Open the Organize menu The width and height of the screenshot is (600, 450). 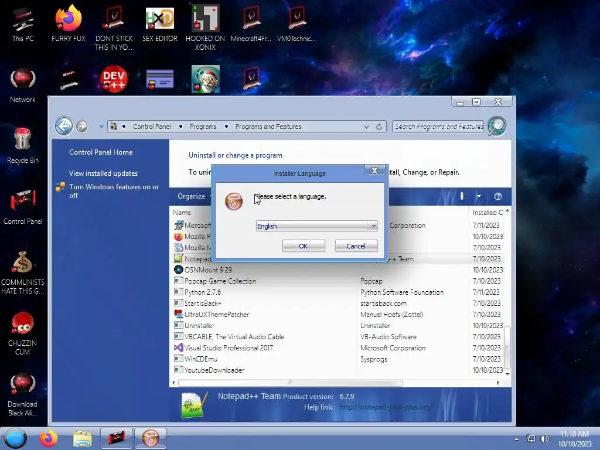click(193, 196)
